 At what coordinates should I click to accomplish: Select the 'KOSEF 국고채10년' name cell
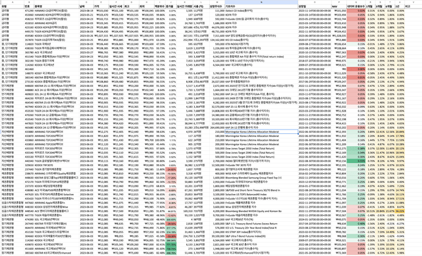click(x=56, y=73)
